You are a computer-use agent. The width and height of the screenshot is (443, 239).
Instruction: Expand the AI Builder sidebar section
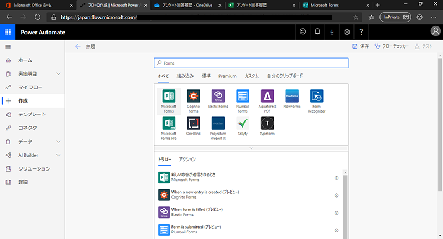[58, 155]
